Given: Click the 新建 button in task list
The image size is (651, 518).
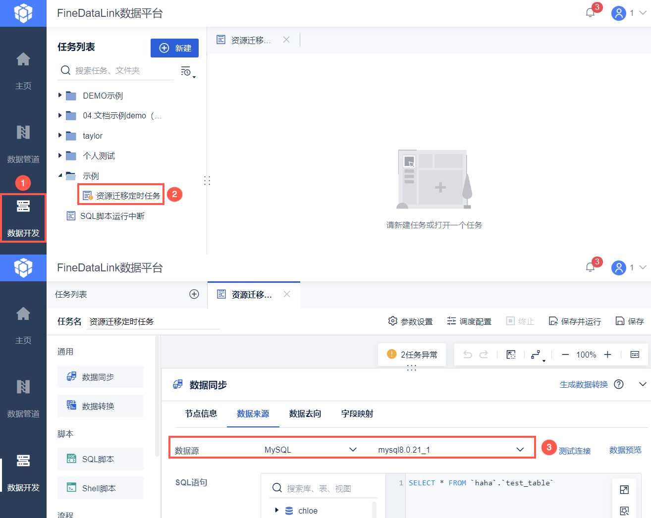Looking at the screenshot, I should (x=174, y=48).
